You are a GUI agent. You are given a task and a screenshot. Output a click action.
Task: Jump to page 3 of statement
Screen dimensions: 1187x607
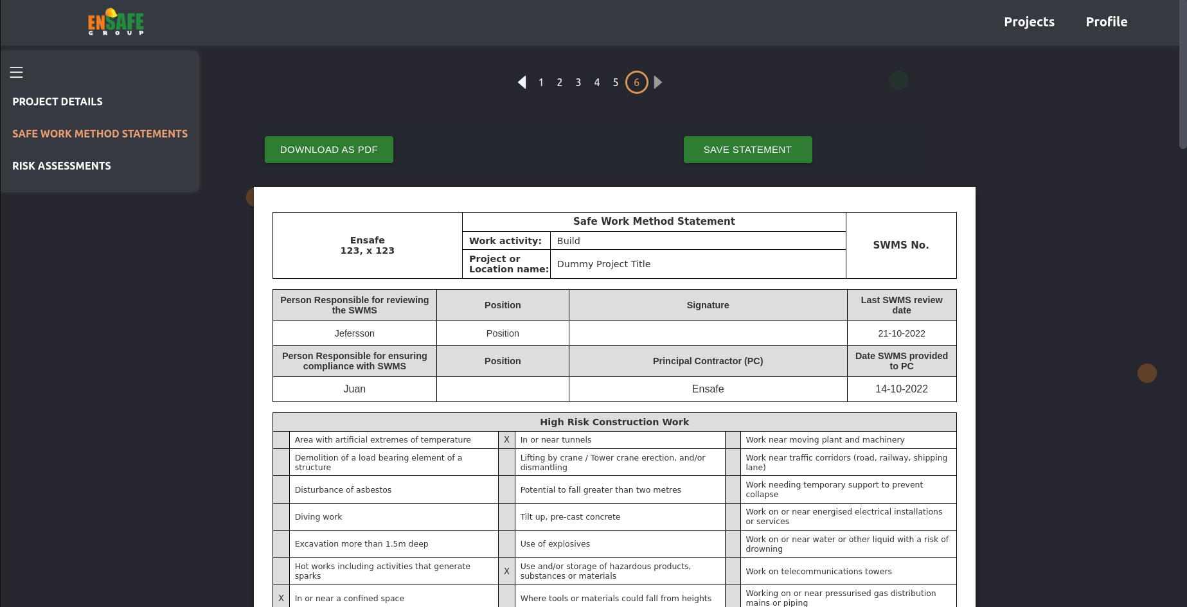(x=578, y=82)
